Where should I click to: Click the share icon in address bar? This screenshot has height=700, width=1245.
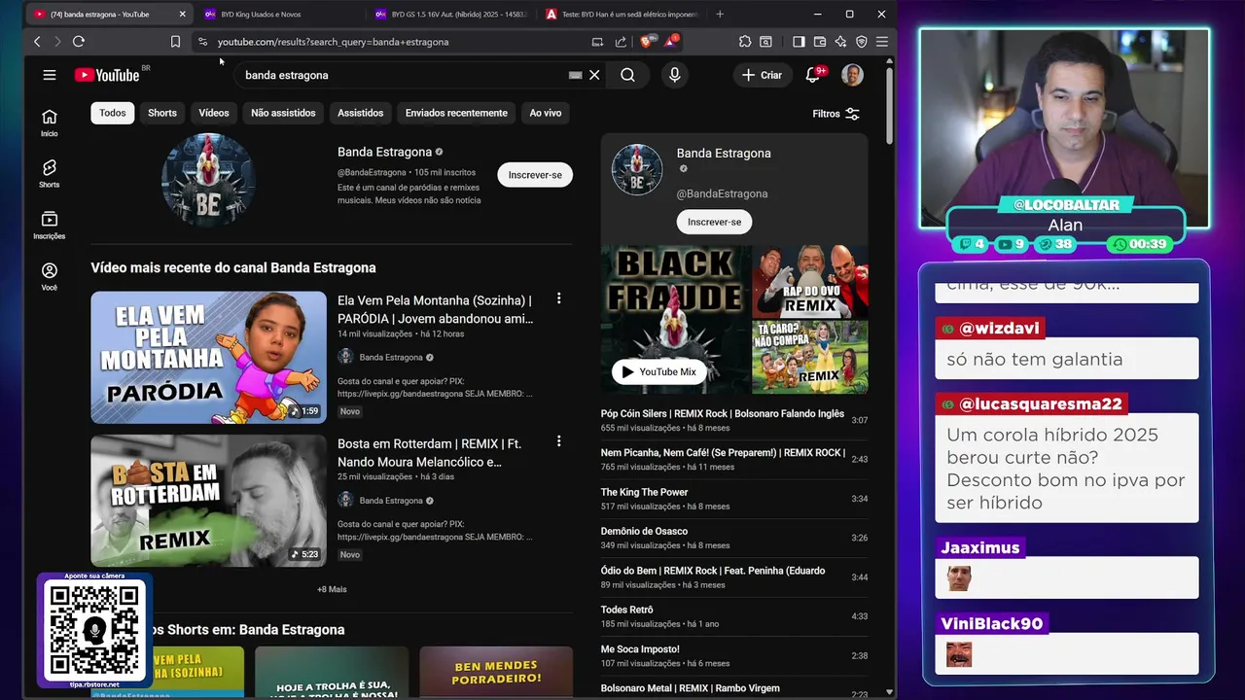[x=621, y=42]
